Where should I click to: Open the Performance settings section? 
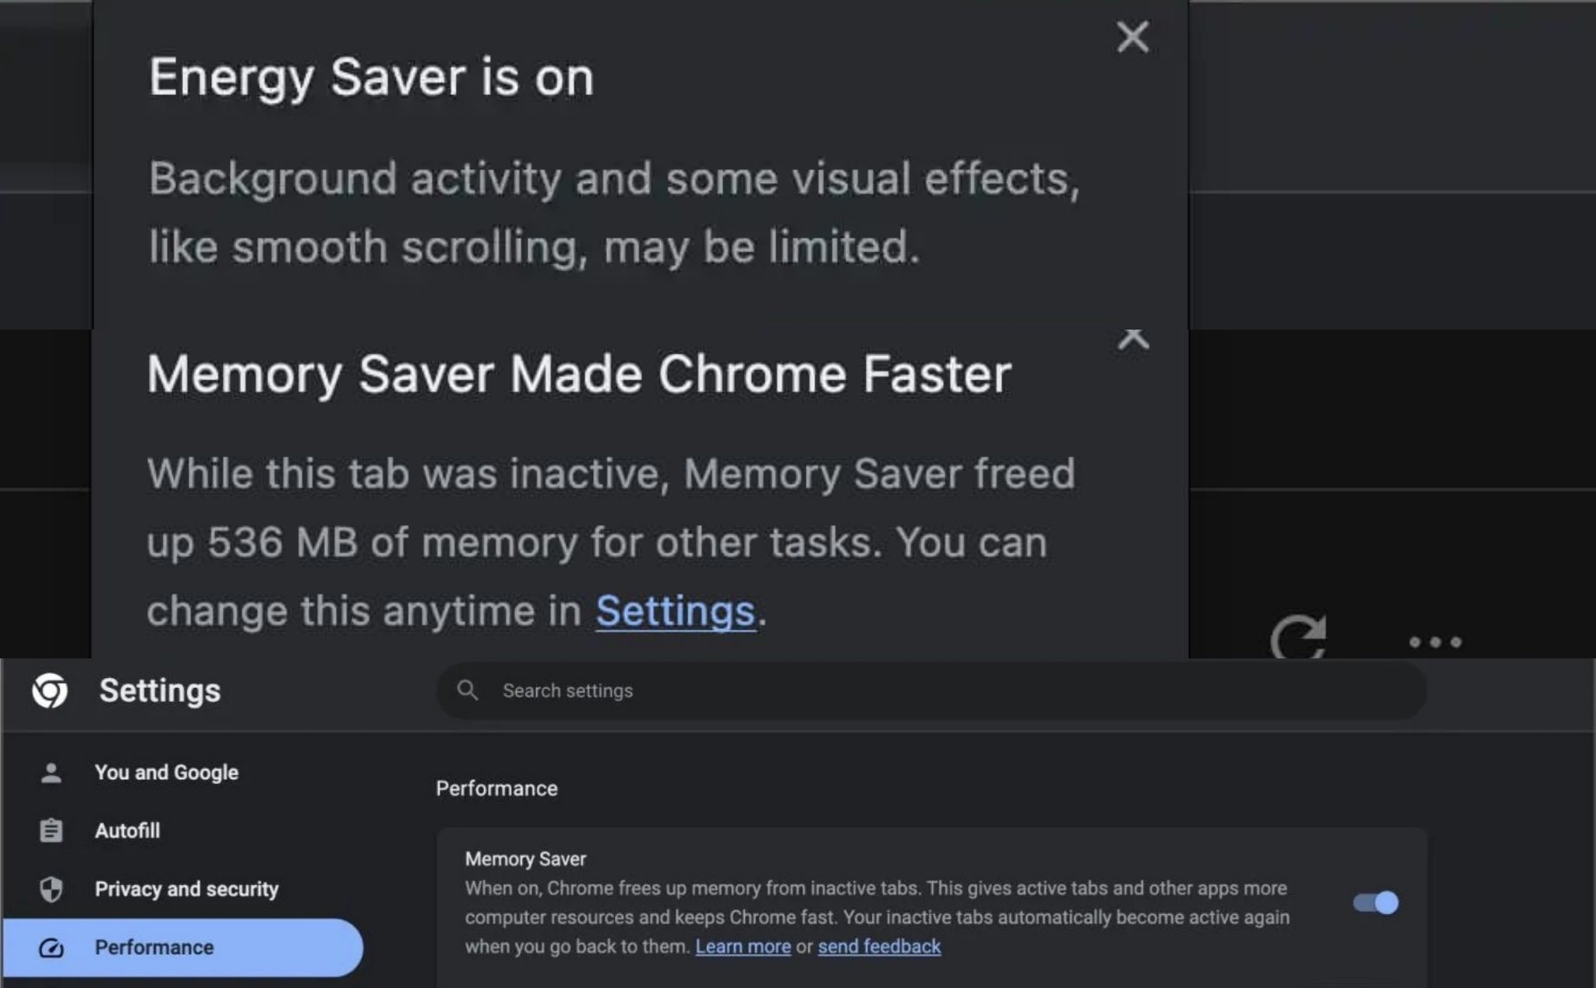click(154, 947)
